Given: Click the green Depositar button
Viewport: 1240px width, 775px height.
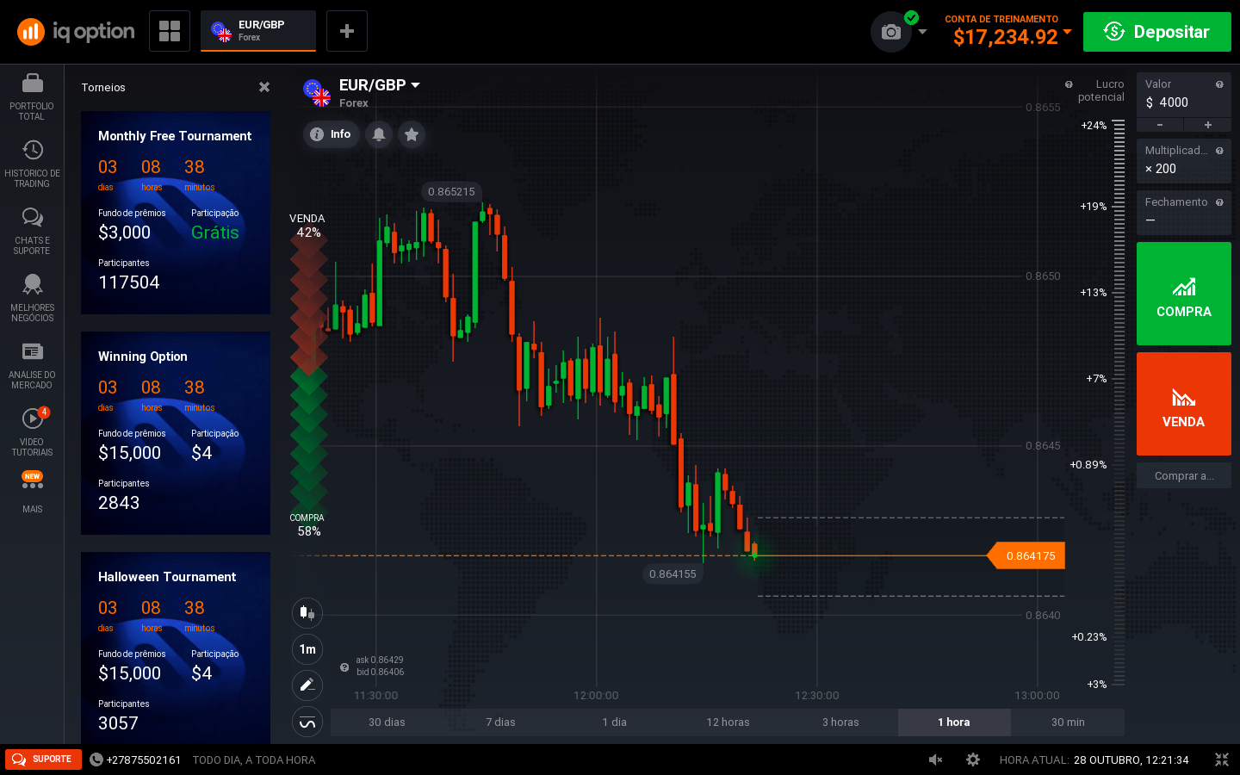Looking at the screenshot, I should (1157, 32).
